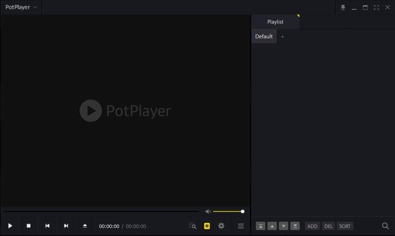
Task: Open the PotPlayer main menu dropdown
Action: pyautogui.click(x=21, y=7)
